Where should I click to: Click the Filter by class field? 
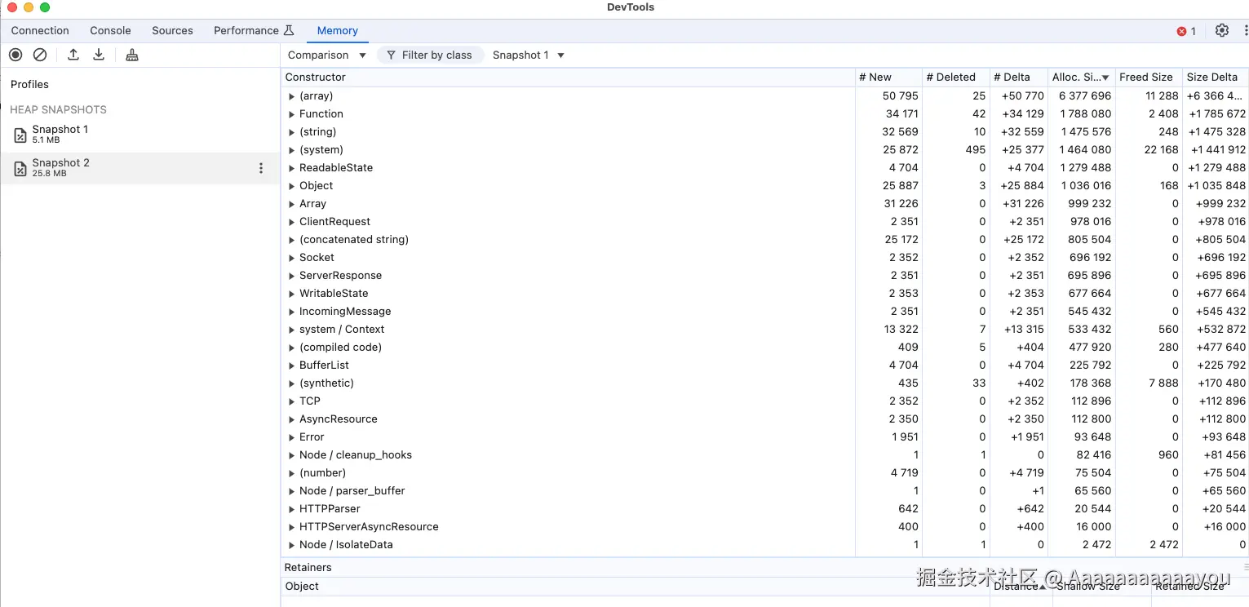point(430,55)
